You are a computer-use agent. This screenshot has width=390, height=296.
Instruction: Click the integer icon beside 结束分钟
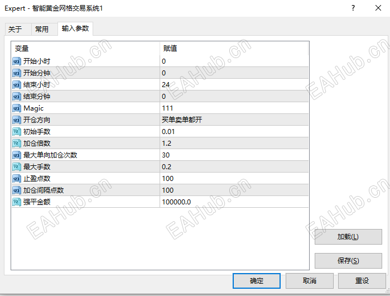coord(17,97)
